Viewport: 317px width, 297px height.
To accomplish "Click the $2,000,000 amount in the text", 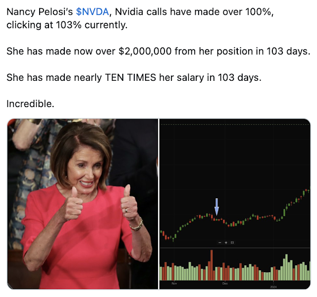I will [x=145, y=51].
